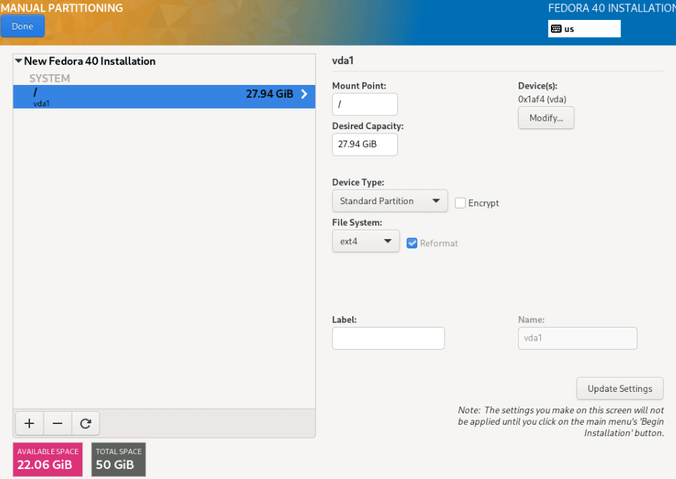Reload storage configuration with refresh icon

pos(86,423)
